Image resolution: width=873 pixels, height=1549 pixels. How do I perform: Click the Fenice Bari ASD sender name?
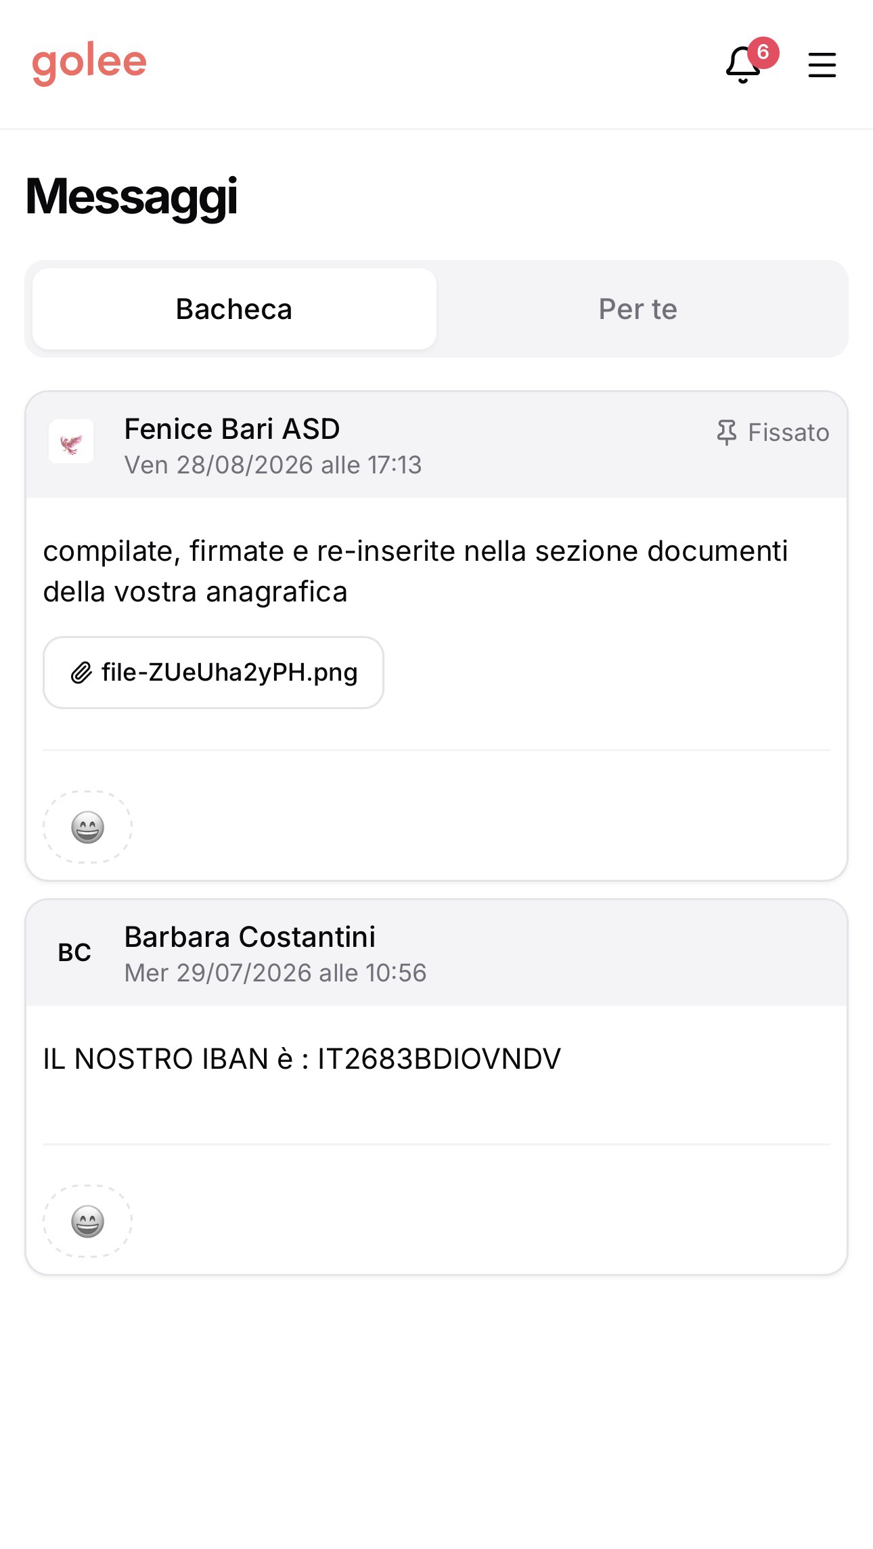(232, 429)
